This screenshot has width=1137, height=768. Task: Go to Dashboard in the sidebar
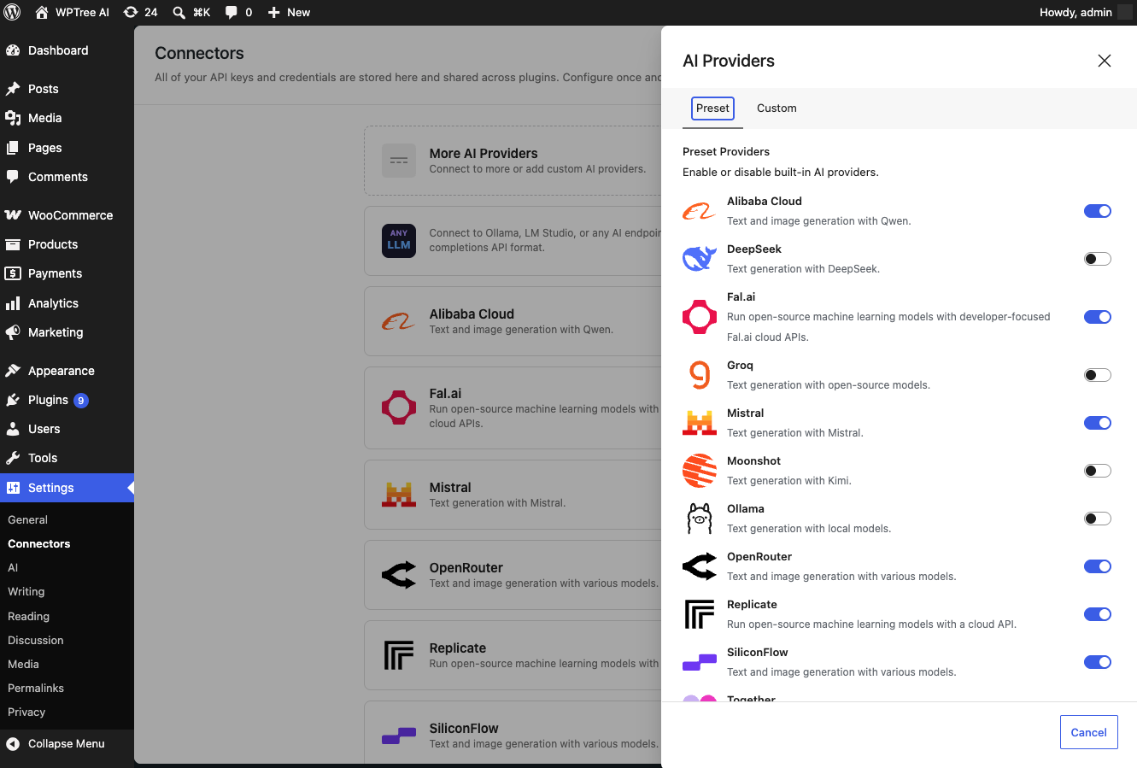pyautogui.click(x=67, y=50)
